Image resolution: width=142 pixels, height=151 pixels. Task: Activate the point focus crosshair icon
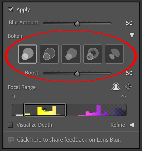coord(128,87)
